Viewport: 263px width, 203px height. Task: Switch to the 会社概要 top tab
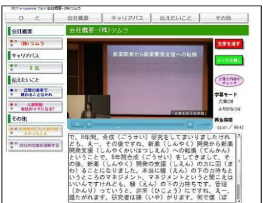[x=78, y=18]
